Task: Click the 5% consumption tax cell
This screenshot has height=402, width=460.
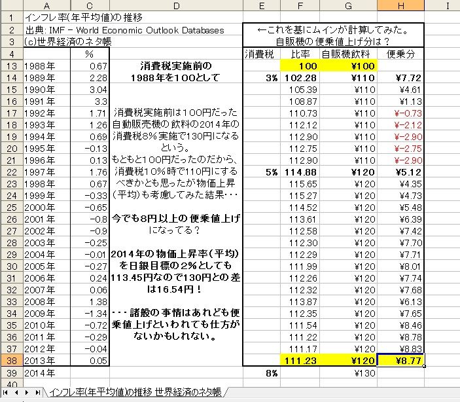Action: [x=262, y=172]
